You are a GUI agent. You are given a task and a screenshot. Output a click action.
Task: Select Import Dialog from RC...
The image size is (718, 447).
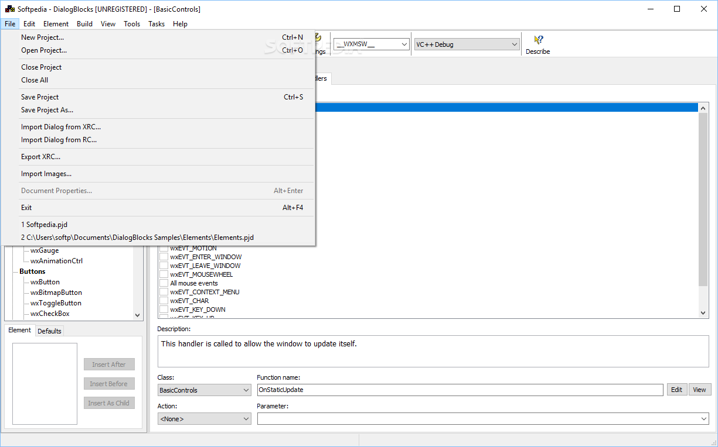coord(158,140)
